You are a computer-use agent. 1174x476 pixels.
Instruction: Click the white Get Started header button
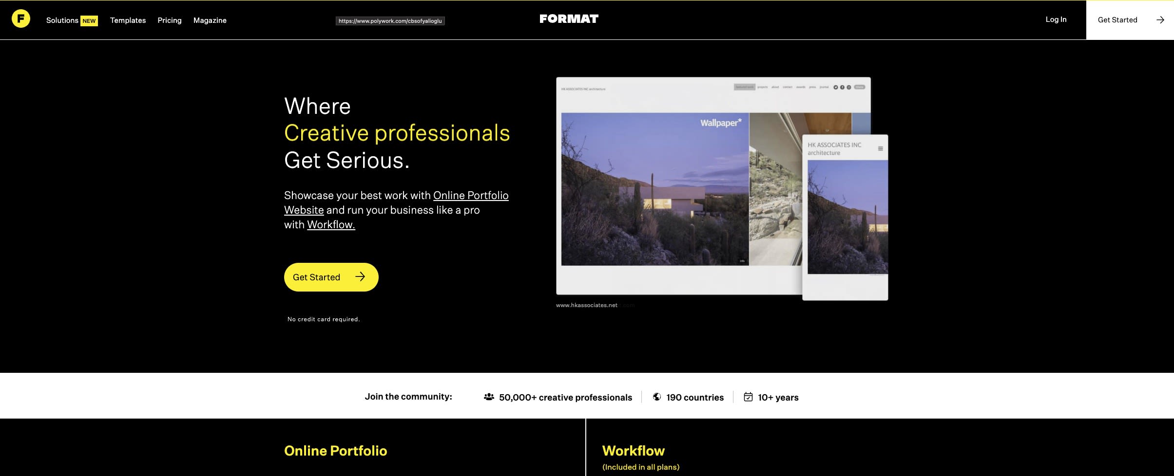pos(1130,20)
